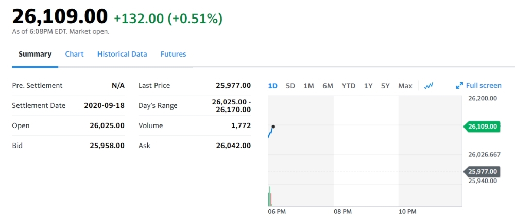
Task: Pick the 1M chart range
Action: coord(308,86)
